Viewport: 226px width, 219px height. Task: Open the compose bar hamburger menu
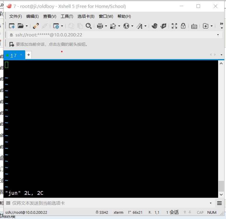click(219, 203)
